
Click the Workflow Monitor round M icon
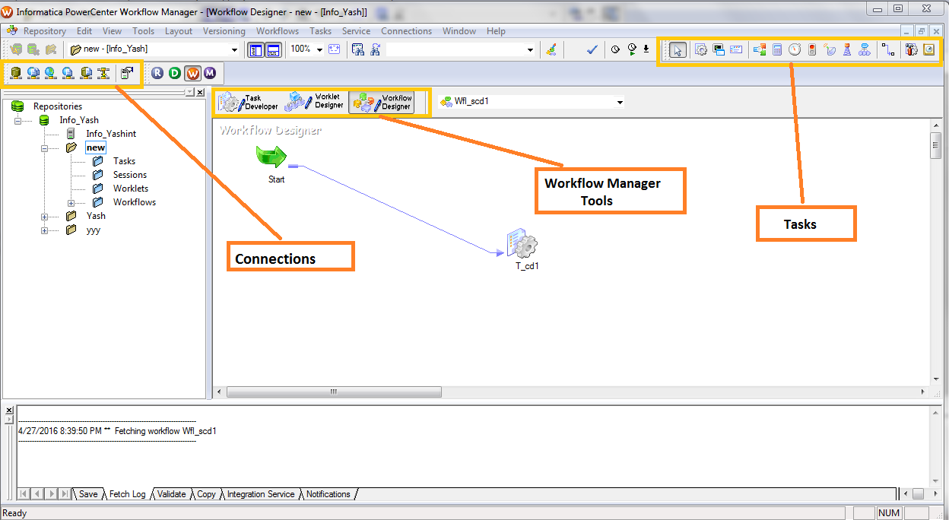pos(210,73)
